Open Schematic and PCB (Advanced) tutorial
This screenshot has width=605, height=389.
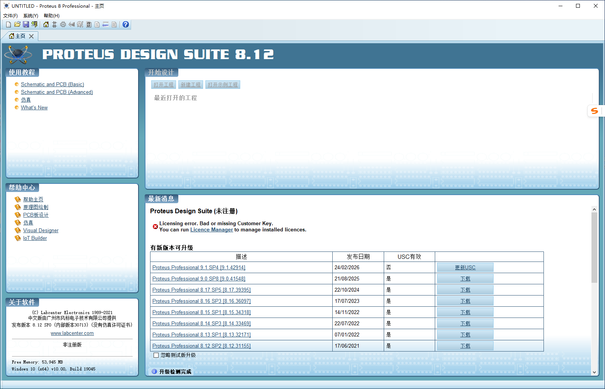click(57, 92)
